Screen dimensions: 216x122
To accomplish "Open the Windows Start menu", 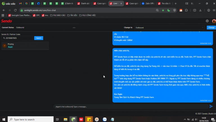I will (4, 119).
